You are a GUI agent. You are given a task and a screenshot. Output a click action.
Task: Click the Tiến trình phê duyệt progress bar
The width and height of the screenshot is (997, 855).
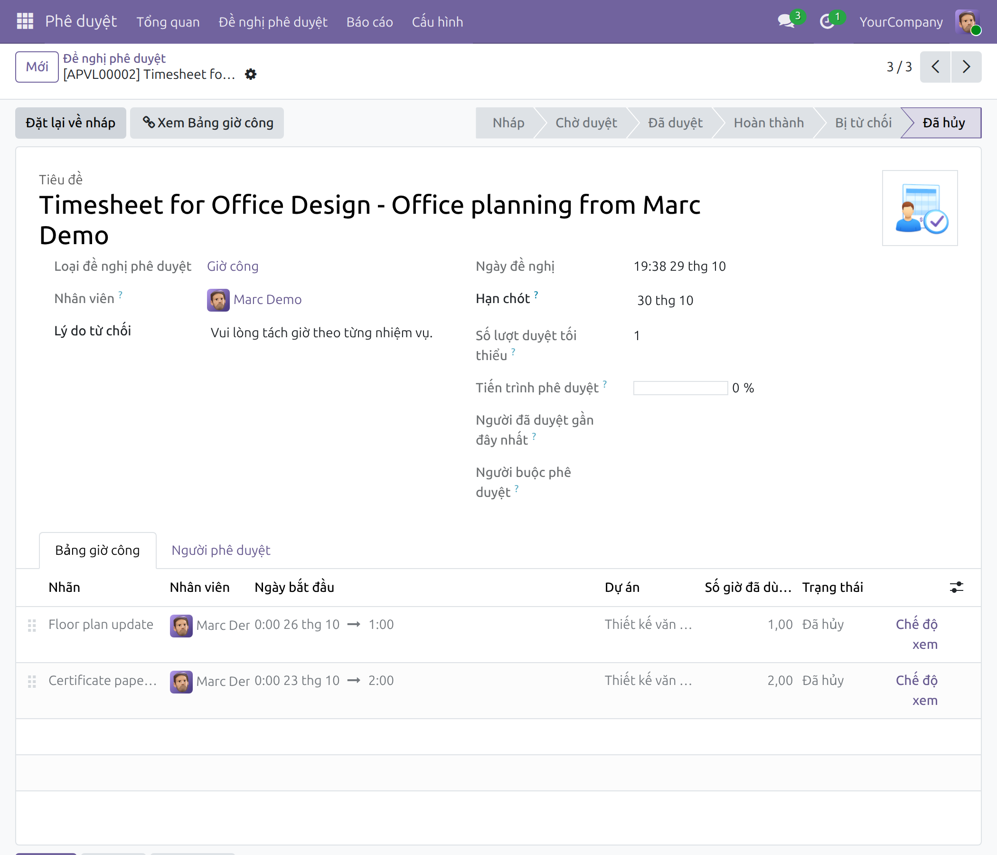680,388
